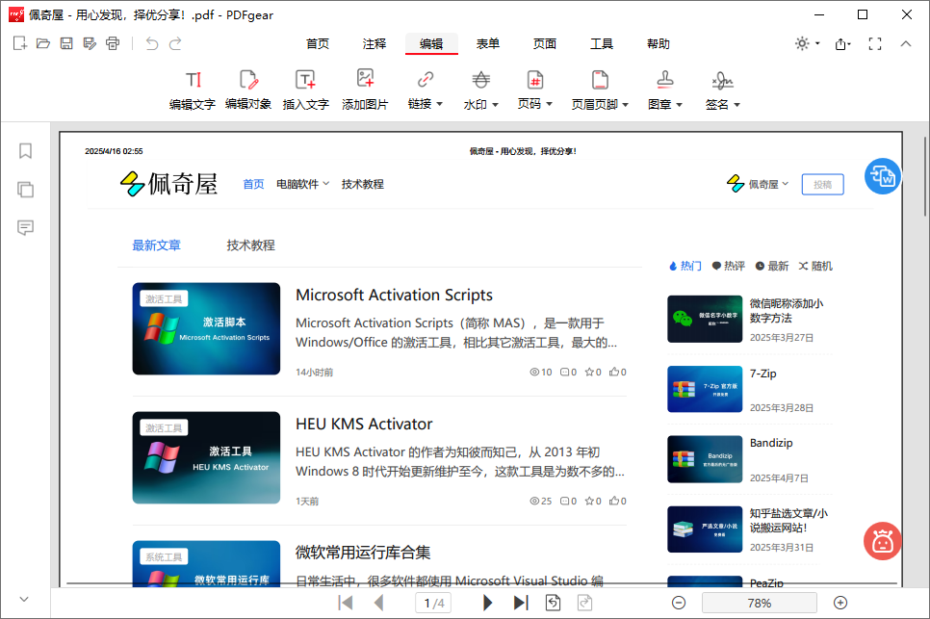This screenshot has height=619, width=930.
Task: Click the 热门 sidebar filter
Action: (685, 267)
